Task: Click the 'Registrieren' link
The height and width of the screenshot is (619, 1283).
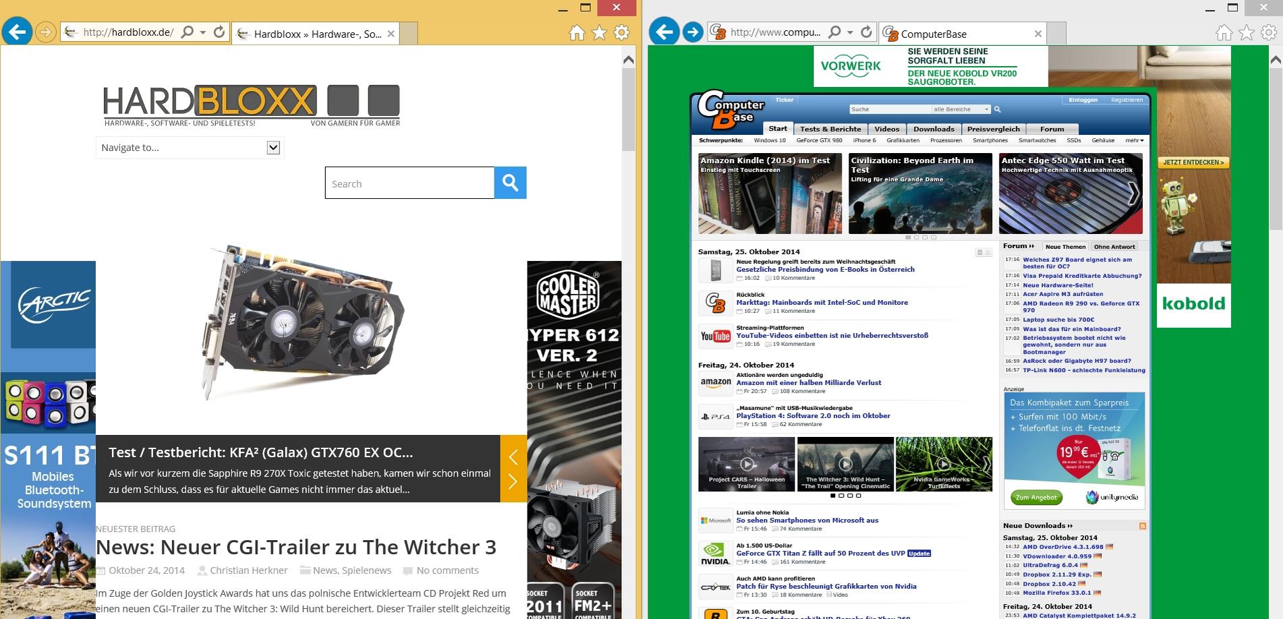Action: point(1127,100)
